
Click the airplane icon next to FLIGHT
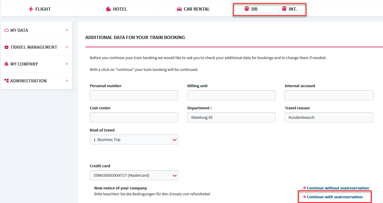point(31,9)
